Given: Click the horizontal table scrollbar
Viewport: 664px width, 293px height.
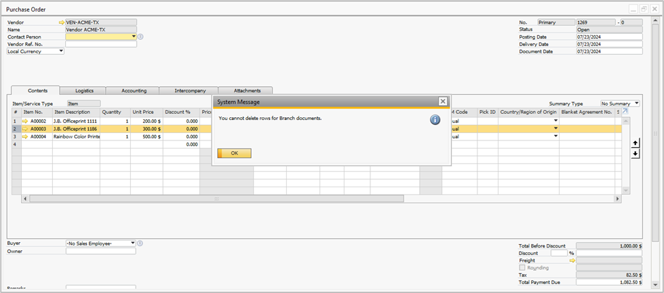Looking at the screenshot, I should coord(217,199).
